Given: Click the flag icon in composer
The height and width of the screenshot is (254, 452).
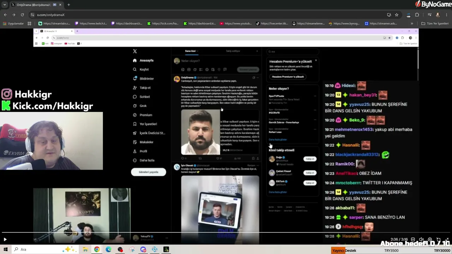Looking at the screenshot, I should tap(225, 69).
